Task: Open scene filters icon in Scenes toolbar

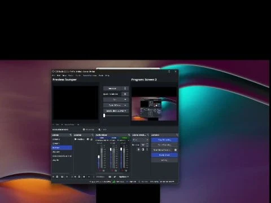Action: (62, 177)
